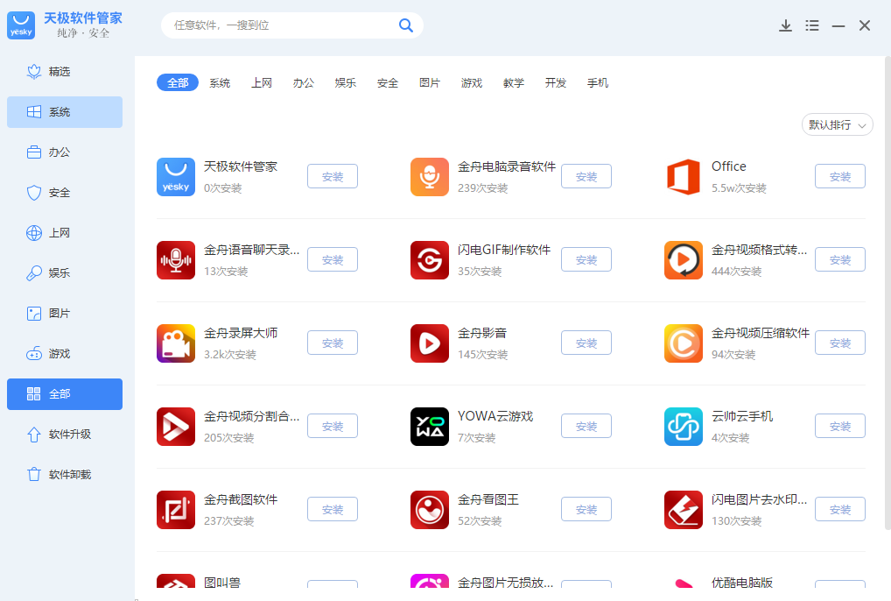Switch to the 手机 top tab

click(x=598, y=83)
